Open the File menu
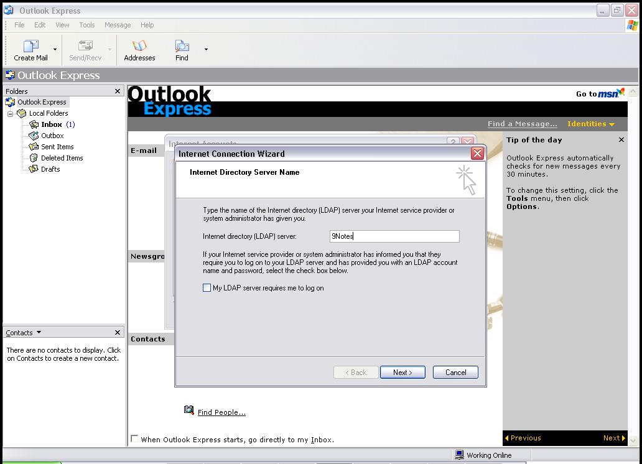Image resolution: width=642 pixels, height=464 pixels. [19, 25]
